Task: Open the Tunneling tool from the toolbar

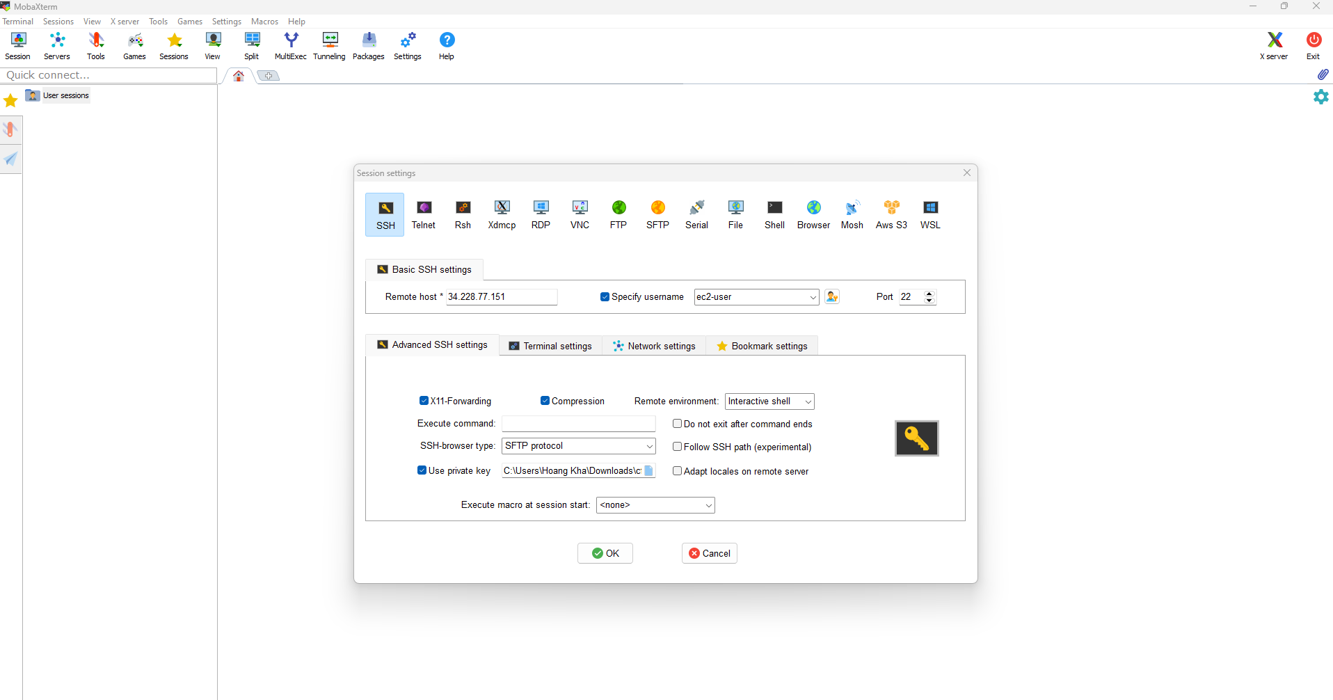Action: click(x=329, y=45)
